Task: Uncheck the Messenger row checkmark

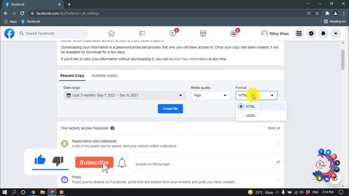Action: tap(278, 162)
